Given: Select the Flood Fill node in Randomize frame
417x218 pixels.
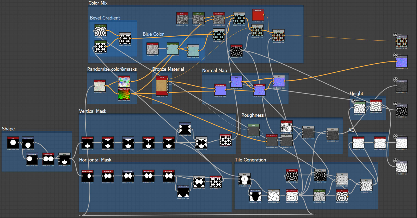Looking at the screenshot, I should tap(100, 86).
